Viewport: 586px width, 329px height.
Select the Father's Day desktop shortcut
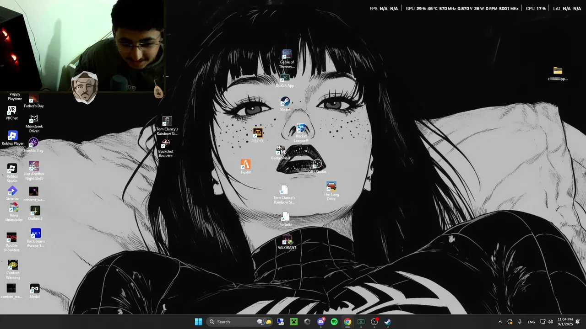(34, 101)
